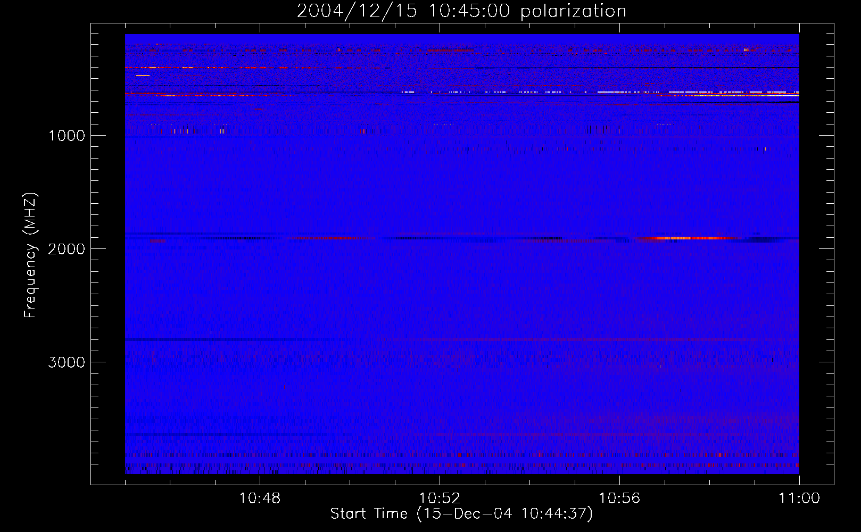
Task: Click the '10:48' time tick label
Action: pyautogui.click(x=260, y=498)
